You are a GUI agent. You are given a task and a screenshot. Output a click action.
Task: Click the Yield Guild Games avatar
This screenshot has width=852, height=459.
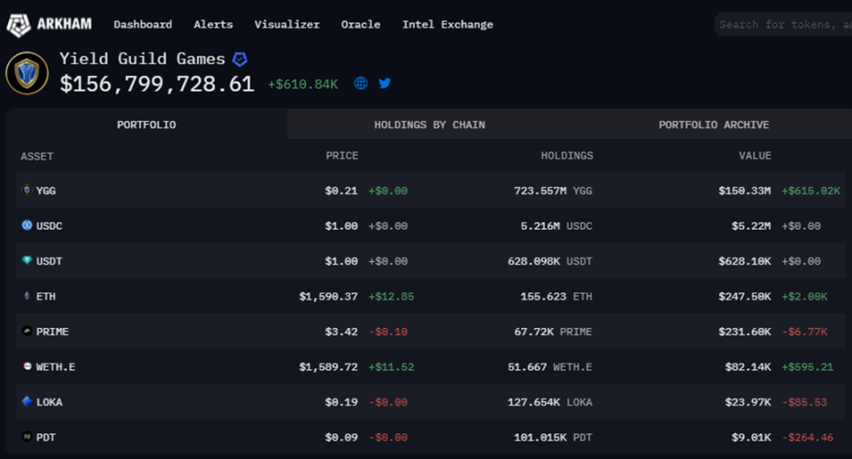coord(27,73)
